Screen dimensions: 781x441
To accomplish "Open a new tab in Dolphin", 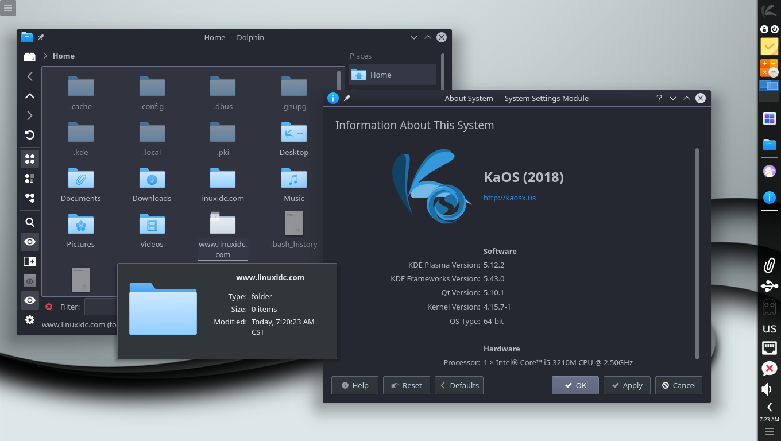I will 30,56.
